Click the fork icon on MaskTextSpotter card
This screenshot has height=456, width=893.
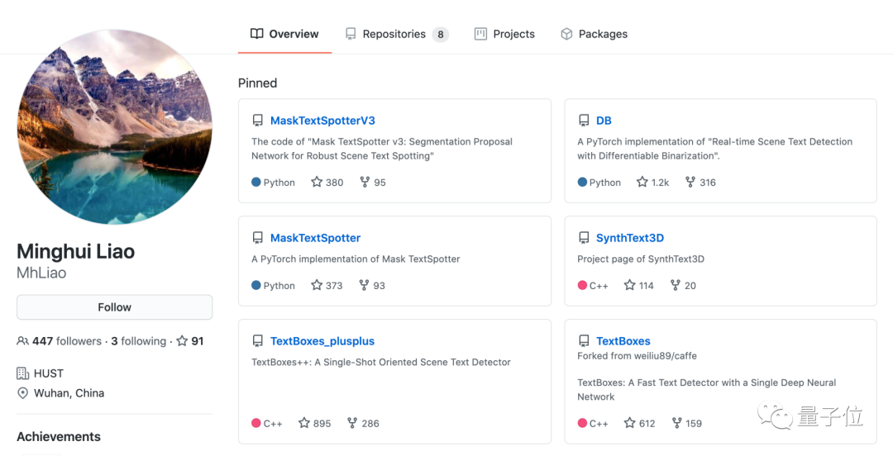coord(365,286)
